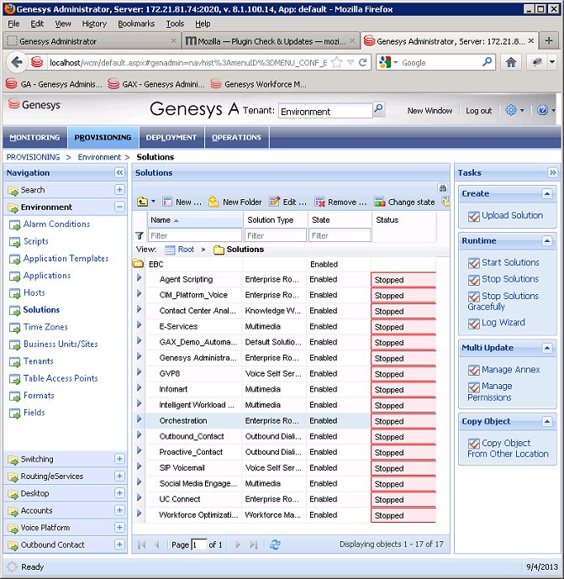
Task: Click the New Window link
Action: click(430, 110)
